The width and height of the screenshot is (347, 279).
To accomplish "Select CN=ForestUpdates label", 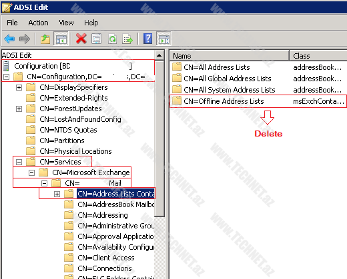I will point(71,109).
